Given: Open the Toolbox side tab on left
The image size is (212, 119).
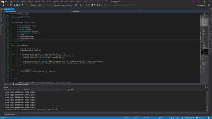Looking at the screenshot, I should click(2, 29).
